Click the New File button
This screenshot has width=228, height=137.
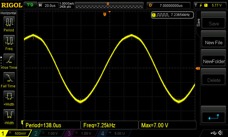click(213, 42)
